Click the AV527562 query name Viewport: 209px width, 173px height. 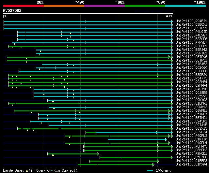(12, 10)
